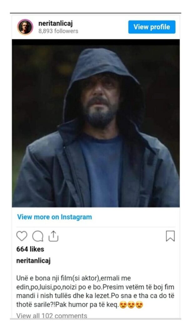191x321 pixels.
Task: Click the last heart-eyes emoji in caption
Action: [x=139, y=305]
